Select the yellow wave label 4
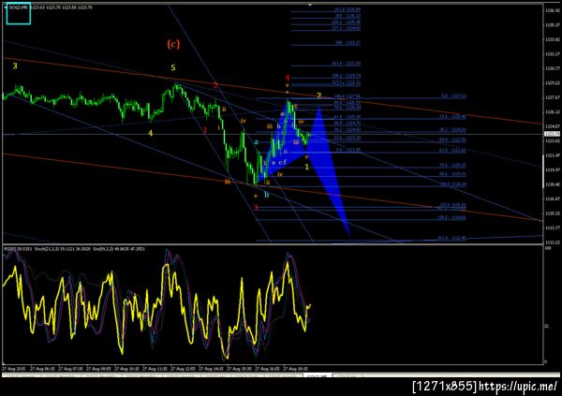562x396 pixels. 151,133
